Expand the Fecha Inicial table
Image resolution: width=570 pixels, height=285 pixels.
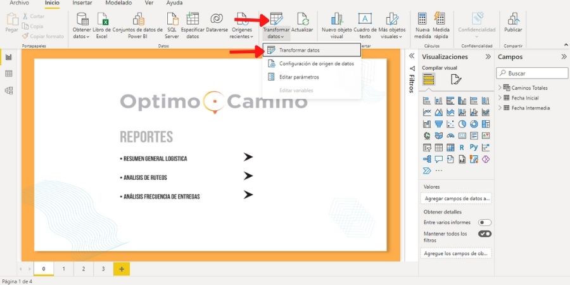[500, 98]
